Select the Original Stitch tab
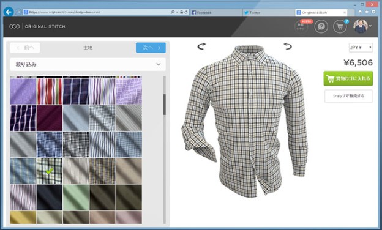 [321, 12]
